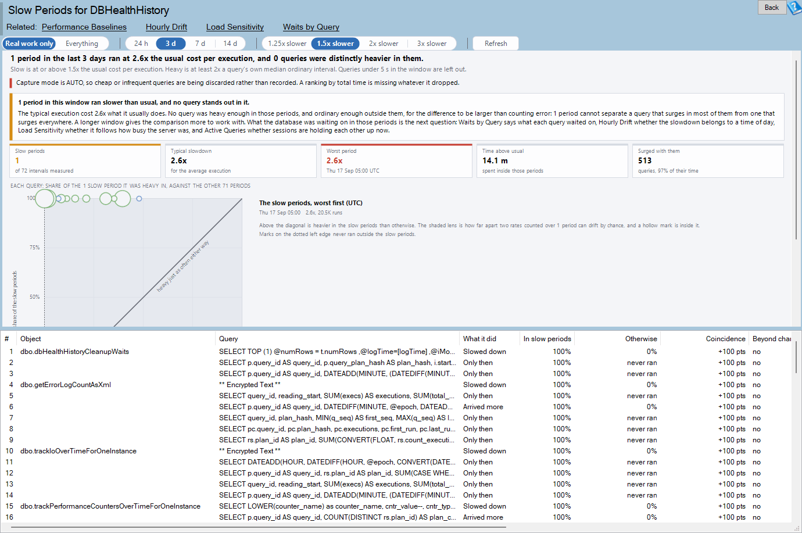Select the Real work only toggle

pyautogui.click(x=29, y=44)
